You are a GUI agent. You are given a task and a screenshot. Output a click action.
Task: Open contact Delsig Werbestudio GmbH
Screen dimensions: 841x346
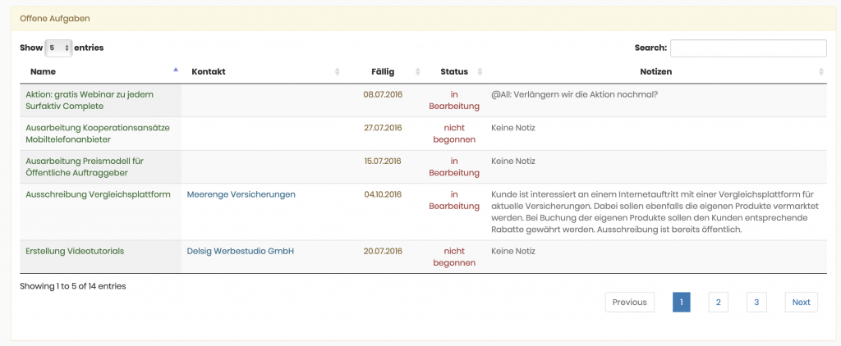click(240, 251)
